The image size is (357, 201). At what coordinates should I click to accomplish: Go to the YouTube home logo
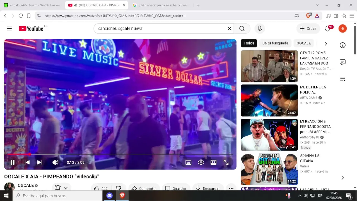31,28
